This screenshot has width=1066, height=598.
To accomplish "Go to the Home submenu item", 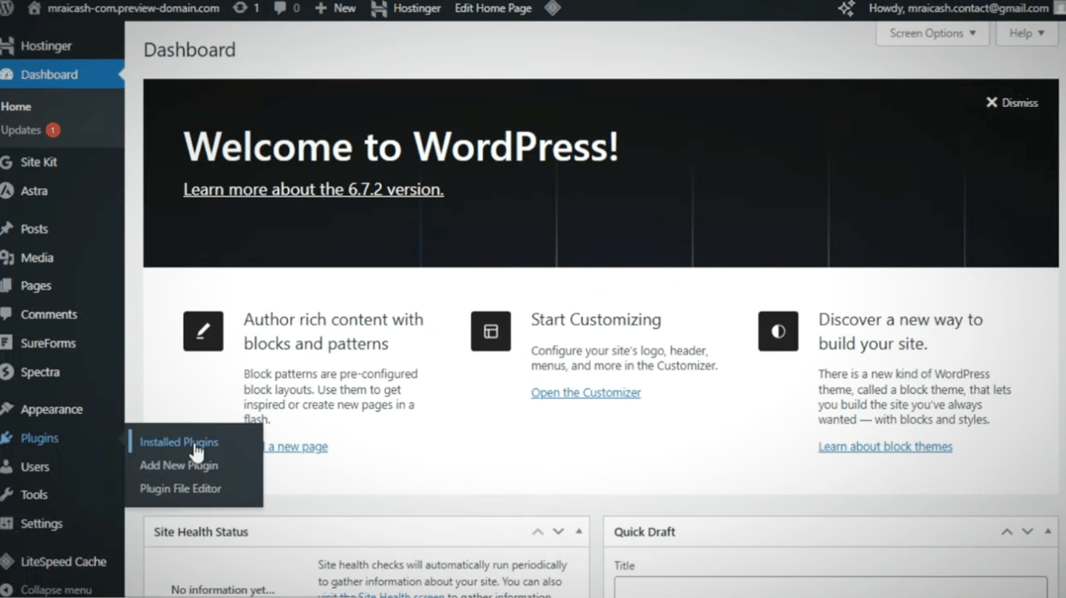I will tap(16, 107).
